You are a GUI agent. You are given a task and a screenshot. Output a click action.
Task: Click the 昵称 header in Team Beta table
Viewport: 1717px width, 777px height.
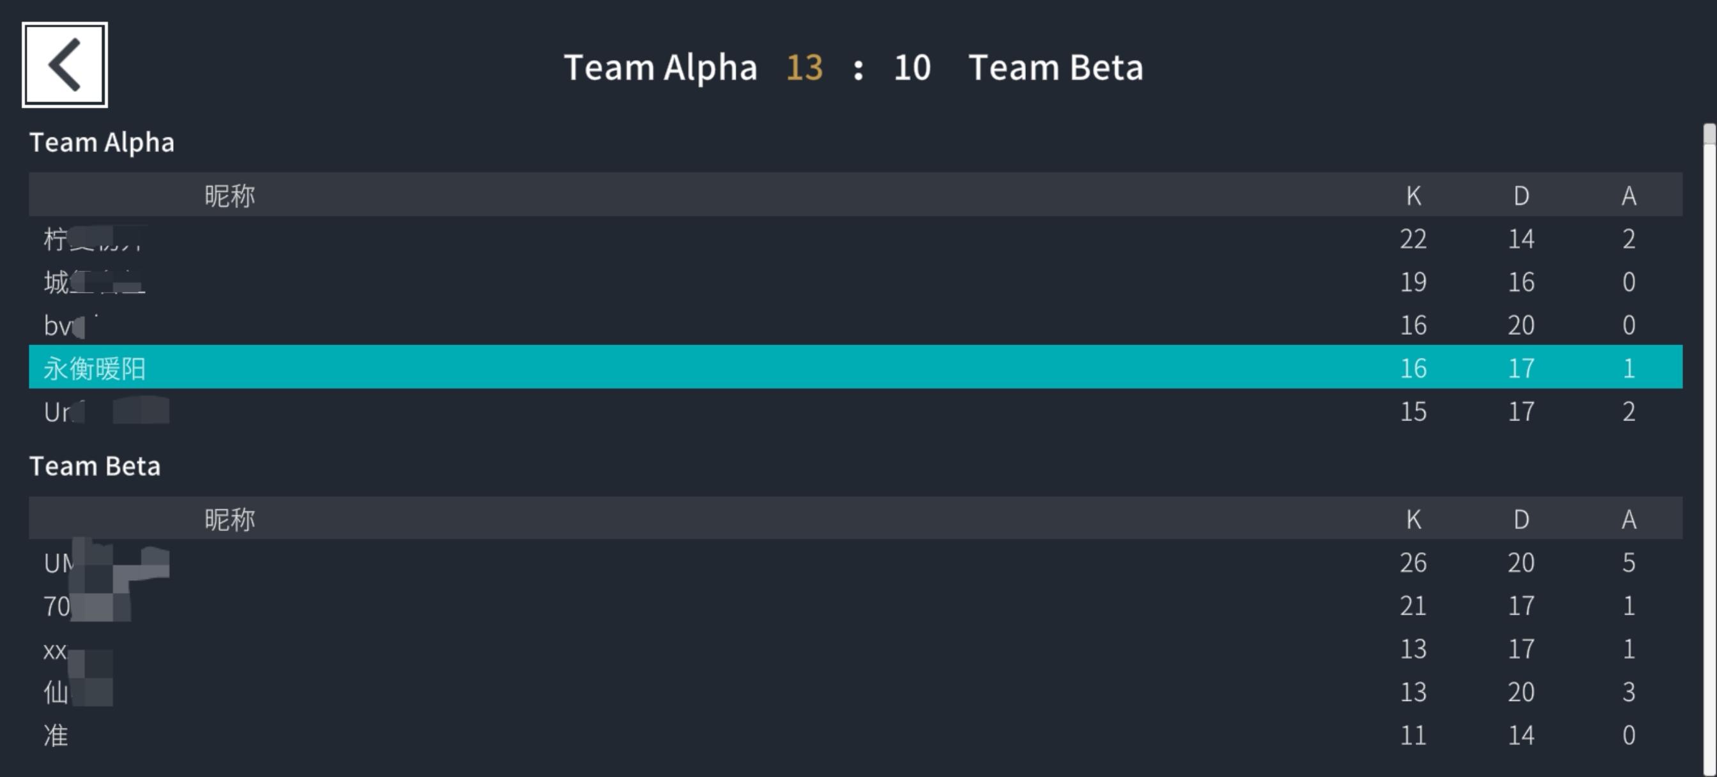pyautogui.click(x=229, y=519)
